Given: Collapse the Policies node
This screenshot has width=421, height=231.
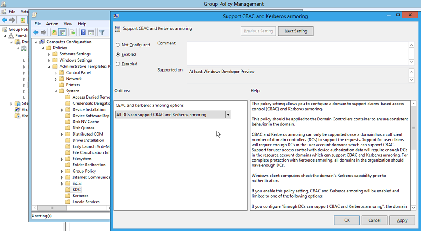Looking at the screenshot, I should point(42,48).
